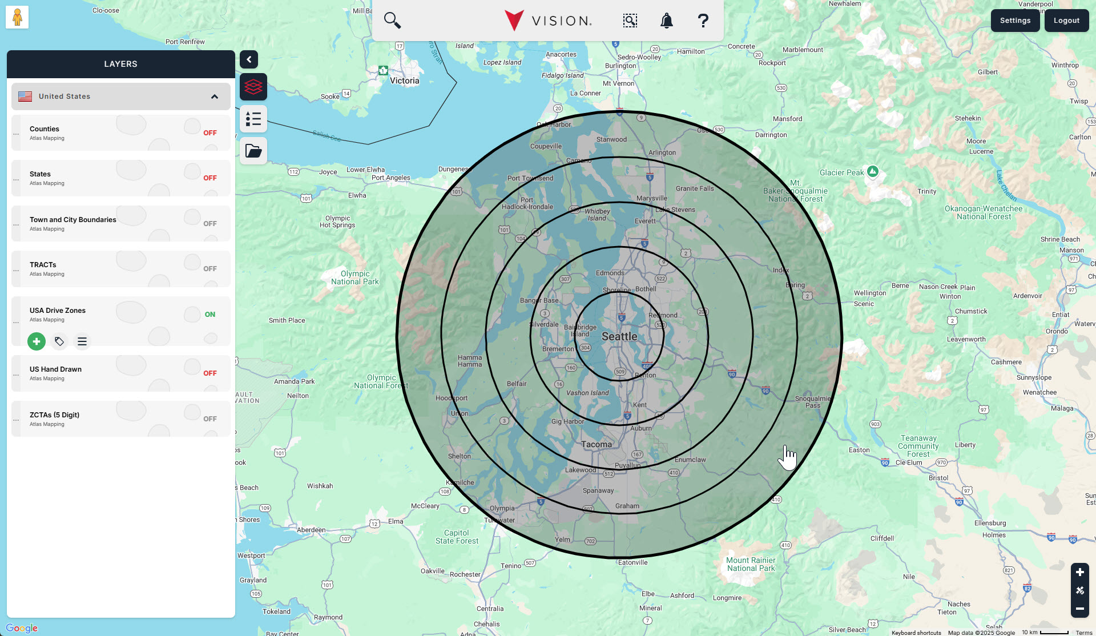Click the ZCTAs (5 Digit) layer name
The image size is (1096, 636).
coord(54,415)
